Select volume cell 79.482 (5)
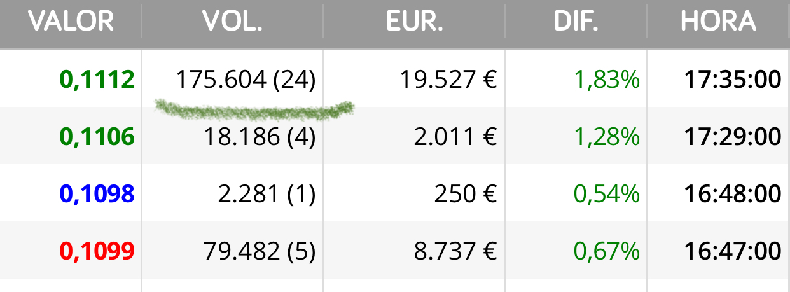Viewport: 790px width, 292px height. point(260,251)
